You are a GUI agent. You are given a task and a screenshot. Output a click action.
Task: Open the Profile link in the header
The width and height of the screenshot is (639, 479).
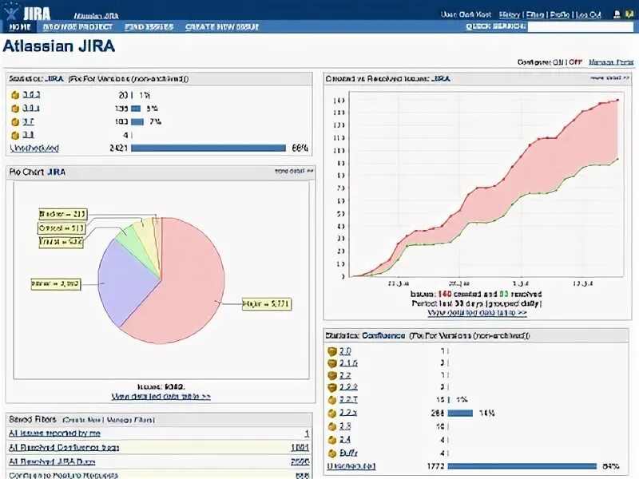coord(560,14)
